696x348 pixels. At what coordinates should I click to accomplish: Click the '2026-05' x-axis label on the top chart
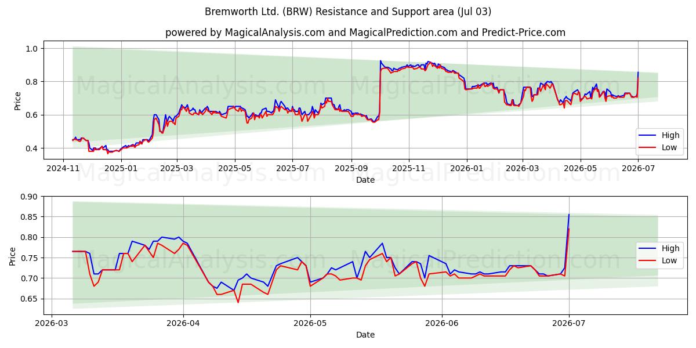point(580,169)
